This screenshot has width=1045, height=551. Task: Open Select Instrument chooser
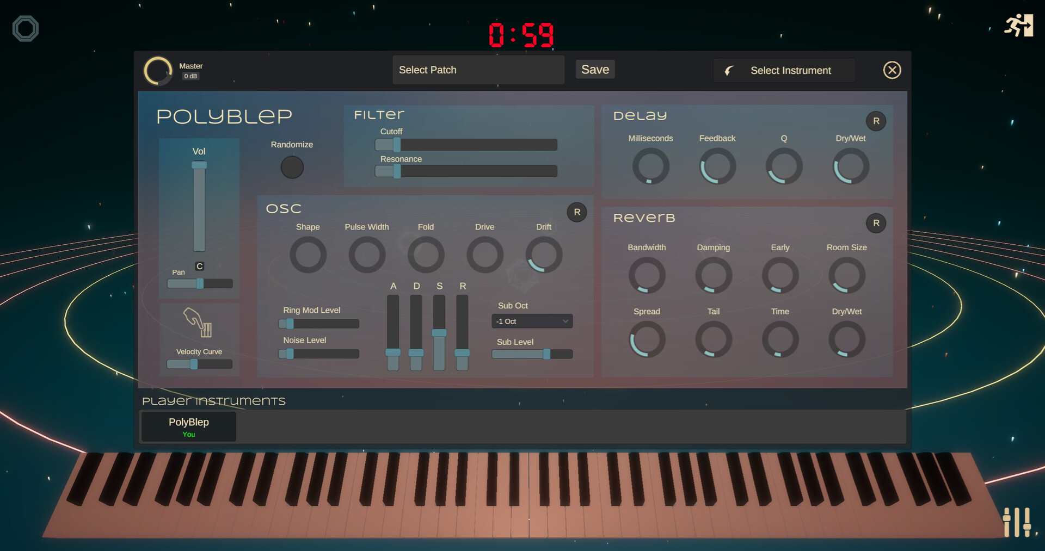tap(784, 70)
